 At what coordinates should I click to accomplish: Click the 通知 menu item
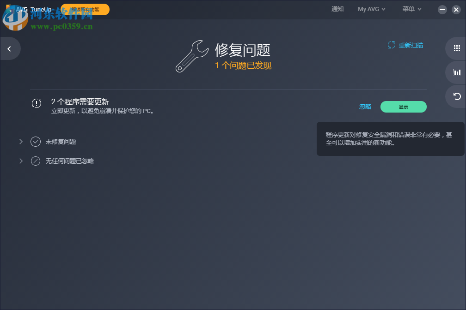[337, 9]
